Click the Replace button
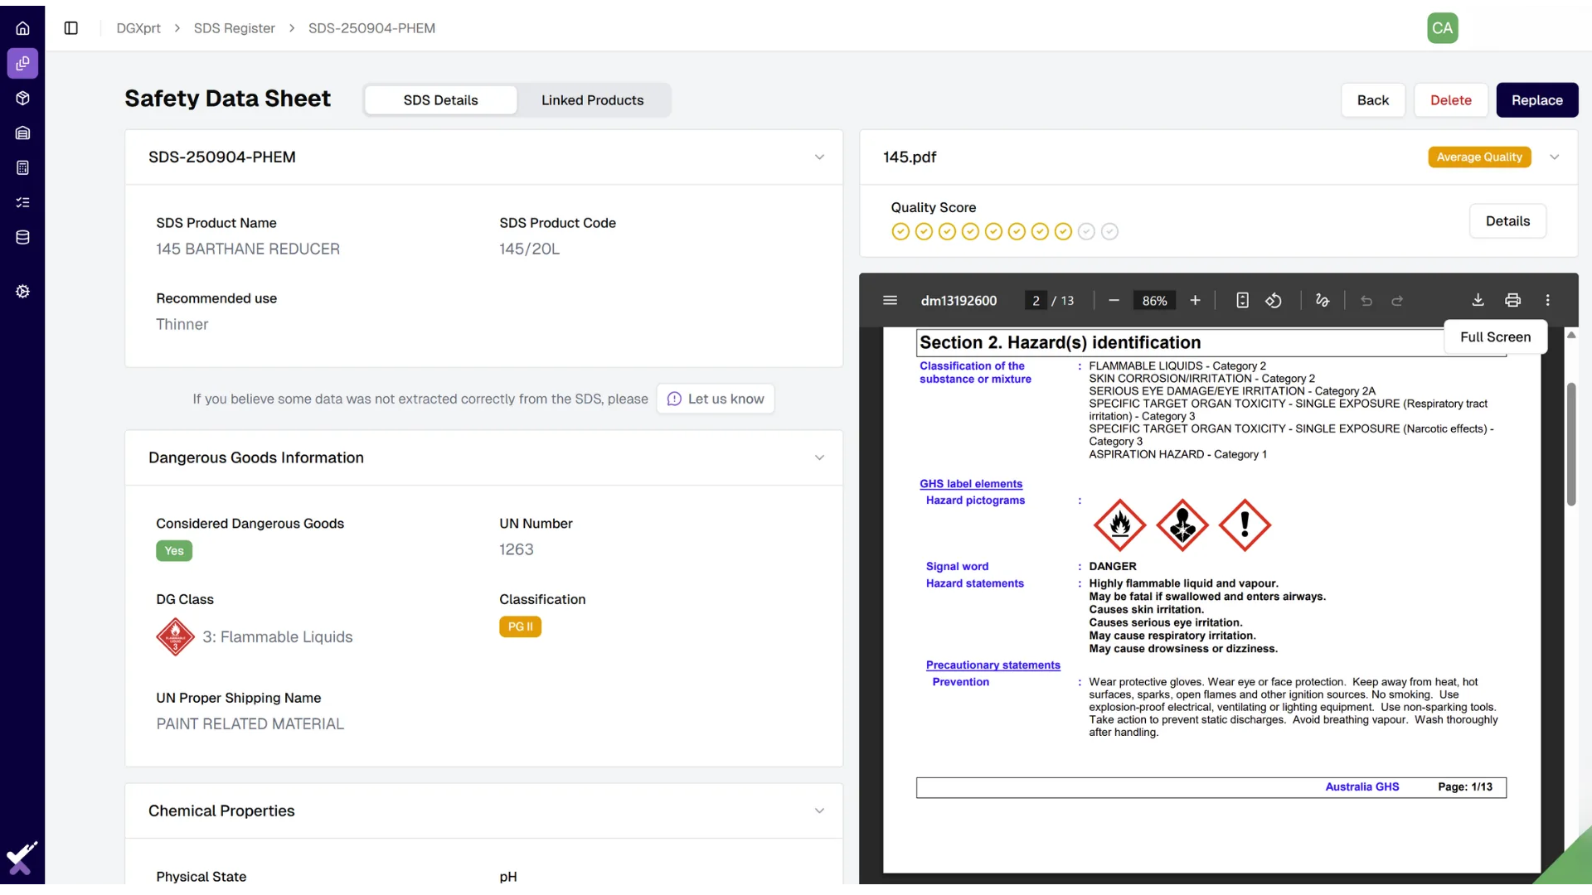The image size is (1592, 895). pos(1536,100)
